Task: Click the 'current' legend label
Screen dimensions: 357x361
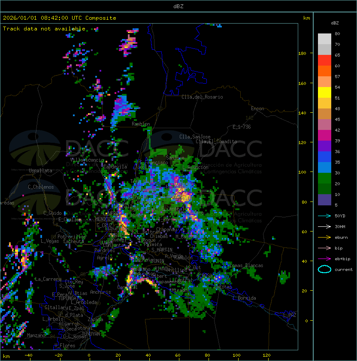Action: click(344, 269)
